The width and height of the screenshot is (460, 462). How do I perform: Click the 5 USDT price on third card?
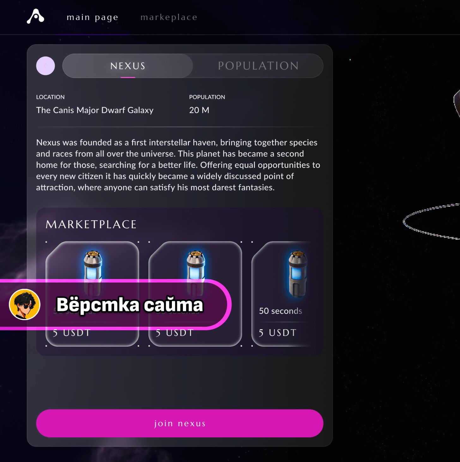277,333
